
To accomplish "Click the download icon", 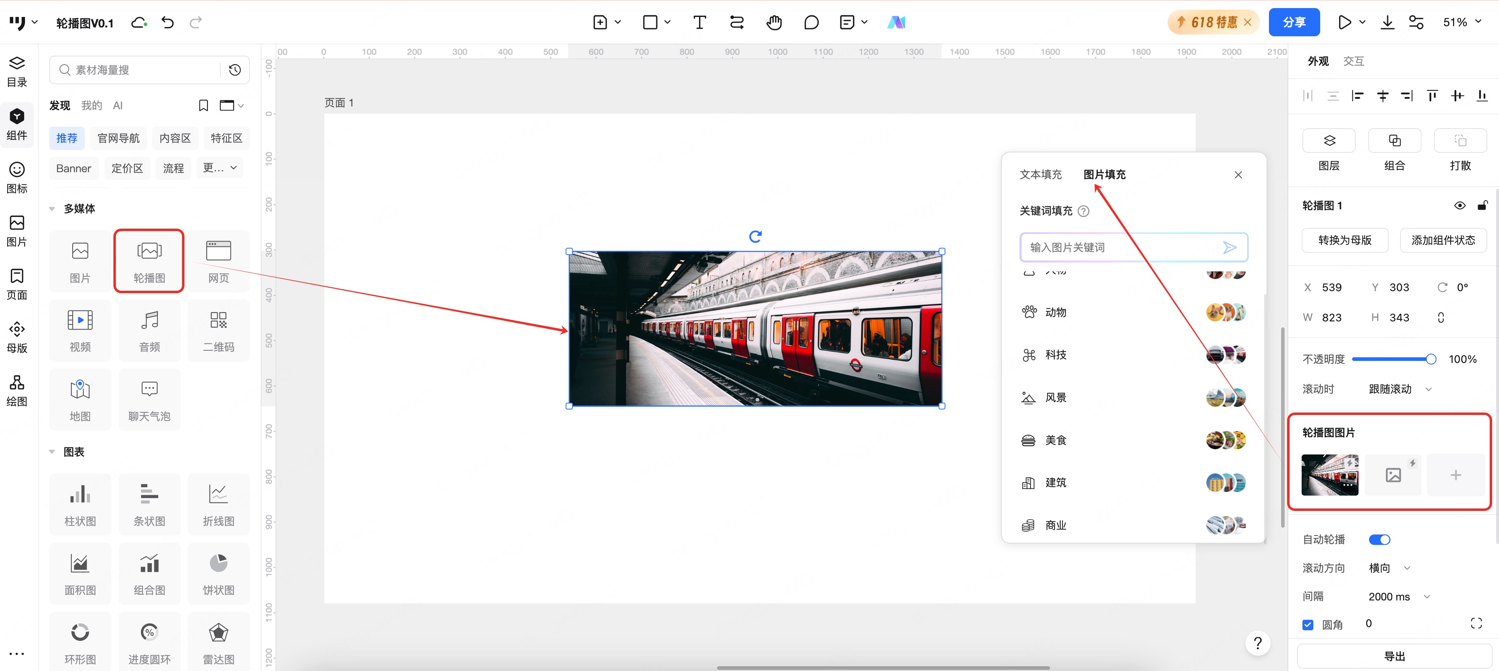I will pos(1387,23).
